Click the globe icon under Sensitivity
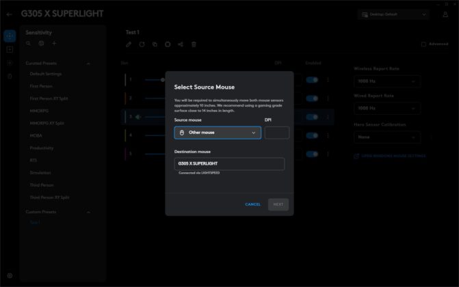 (x=41, y=43)
